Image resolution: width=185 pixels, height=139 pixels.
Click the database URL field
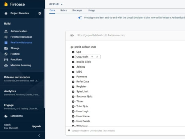(x=101, y=35)
